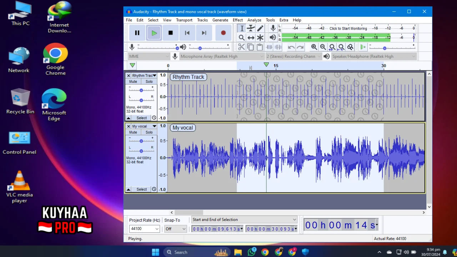The width and height of the screenshot is (457, 257).
Task: Start recording with the red Record button
Action: click(223, 33)
